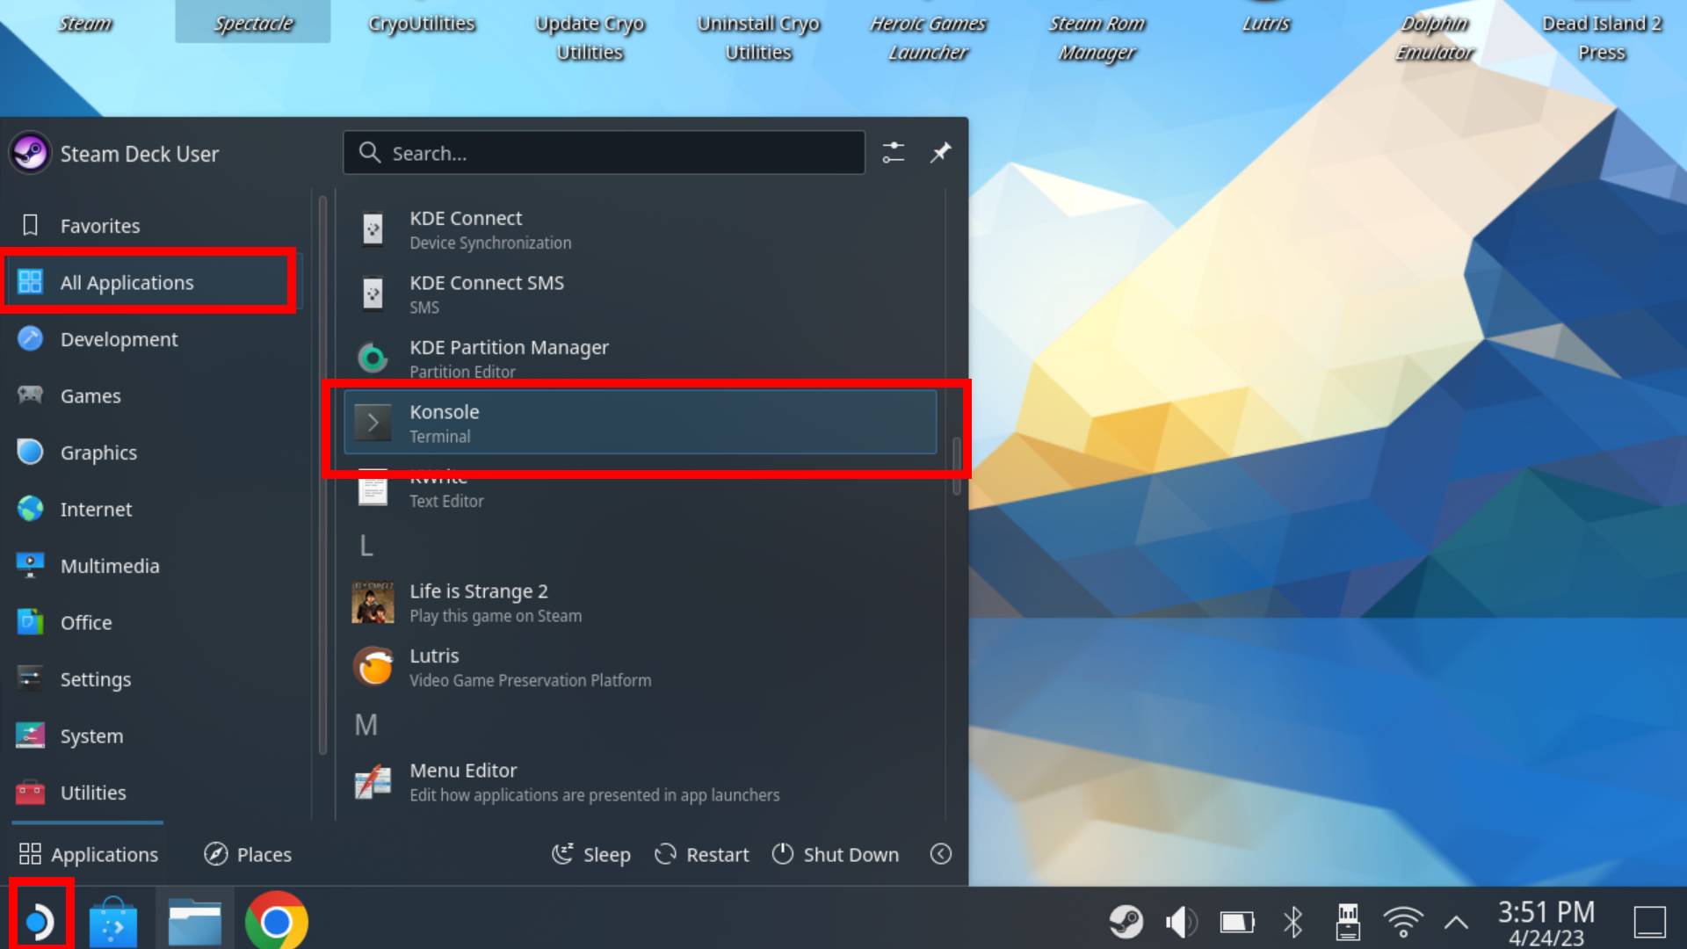Open Bluetooth tray icon

point(1292,922)
